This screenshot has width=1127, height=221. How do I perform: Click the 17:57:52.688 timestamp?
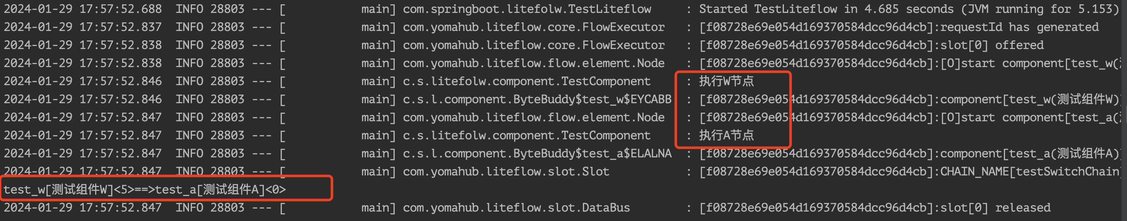click(121, 9)
